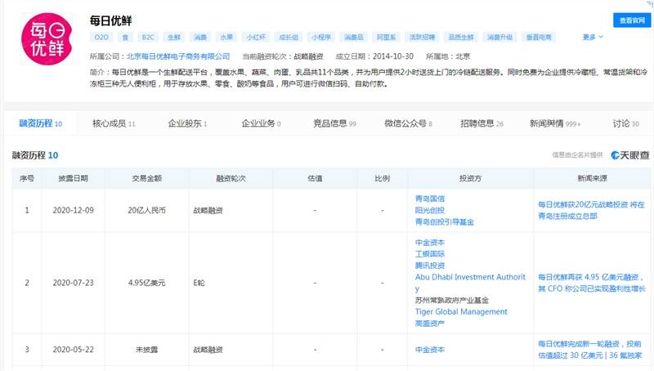654x371 pixels.
Task: Click the 投资方 column header
Action: pos(471,178)
